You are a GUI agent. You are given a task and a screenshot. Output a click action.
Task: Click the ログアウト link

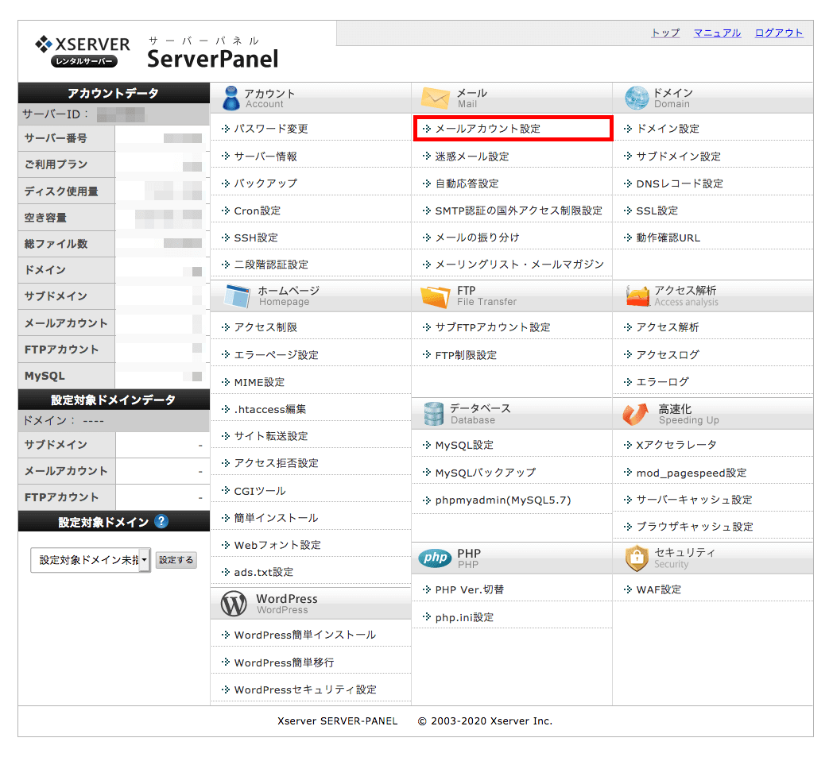(x=779, y=33)
